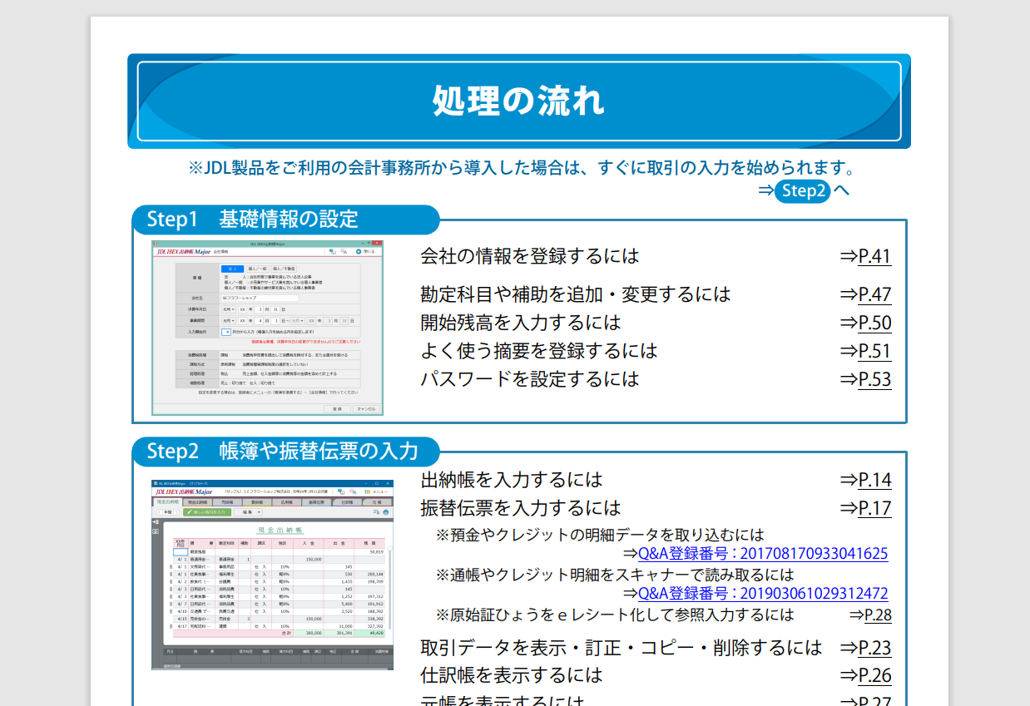
Task: Click the right arrow beside the 年間 selector
Action: (x=176, y=512)
